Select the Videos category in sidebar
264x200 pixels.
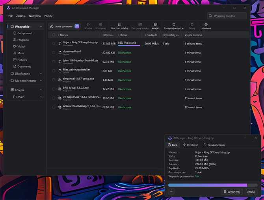click(x=21, y=46)
